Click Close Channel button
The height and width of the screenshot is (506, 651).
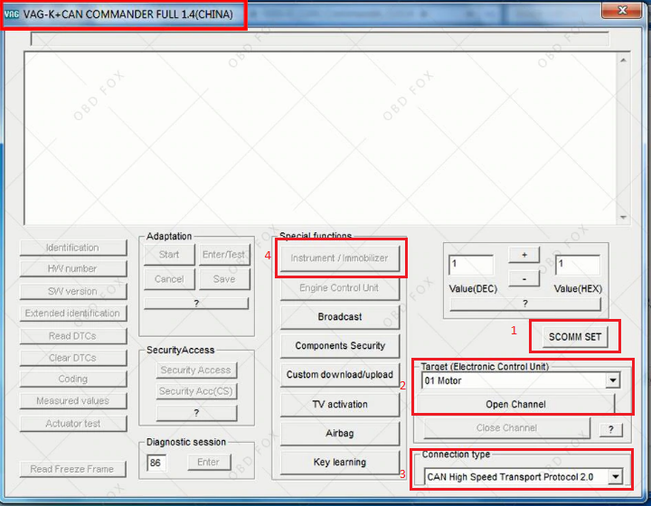[506, 428]
